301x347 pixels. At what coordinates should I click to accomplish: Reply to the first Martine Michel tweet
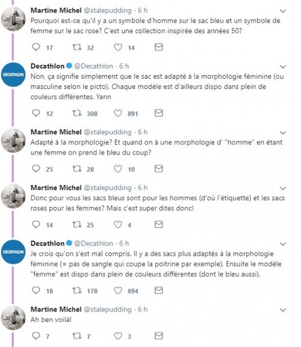(36, 47)
